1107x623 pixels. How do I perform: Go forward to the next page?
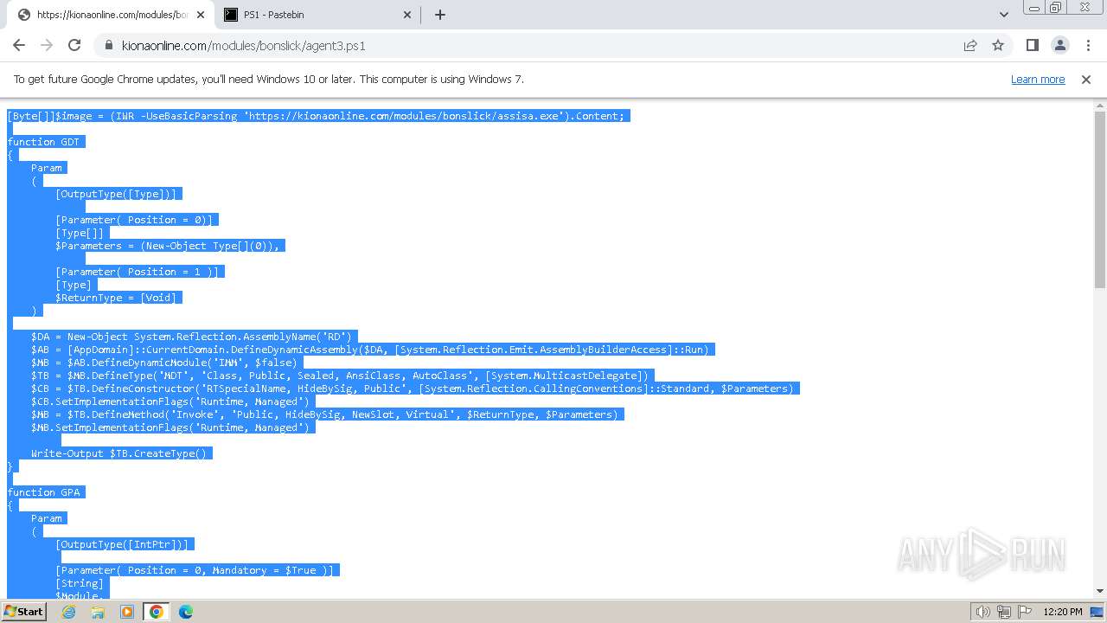pos(47,45)
